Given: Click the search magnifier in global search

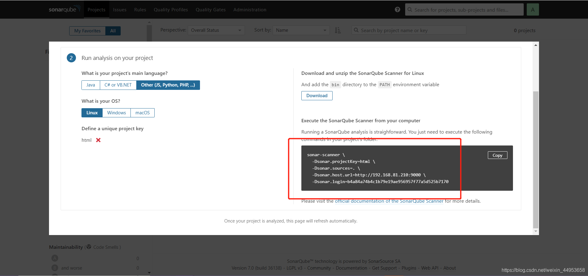Looking at the screenshot, I should tap(410, 9).
